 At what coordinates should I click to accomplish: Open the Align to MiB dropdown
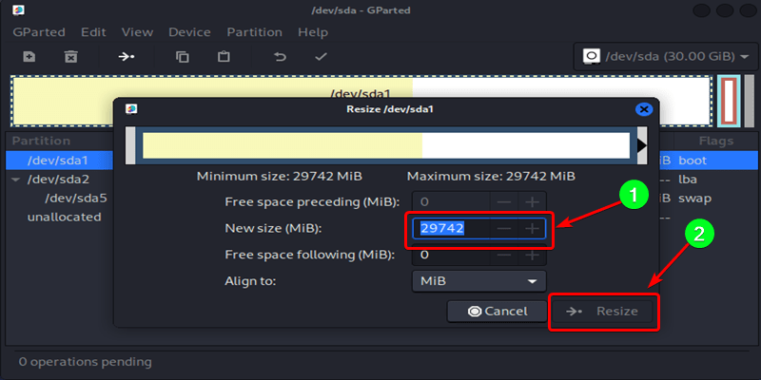point(479,281)
